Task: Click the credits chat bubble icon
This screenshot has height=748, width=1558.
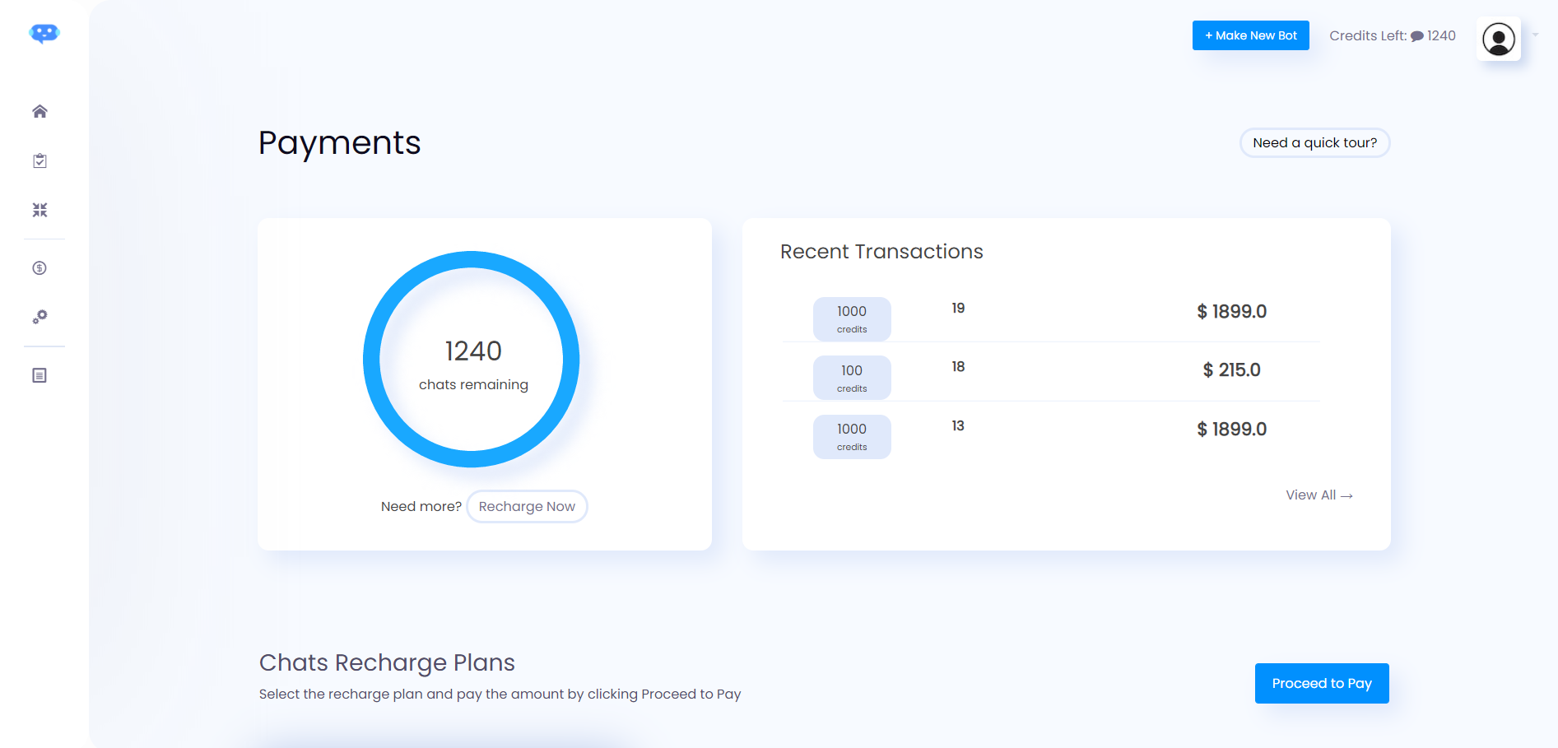Action: click(x=1416, y=36)
